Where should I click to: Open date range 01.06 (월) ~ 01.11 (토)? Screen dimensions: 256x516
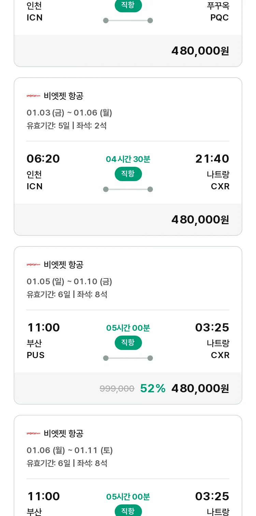70,450
